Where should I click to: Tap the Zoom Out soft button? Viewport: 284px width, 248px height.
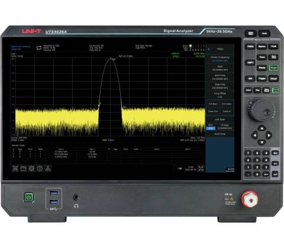(213, 112)
